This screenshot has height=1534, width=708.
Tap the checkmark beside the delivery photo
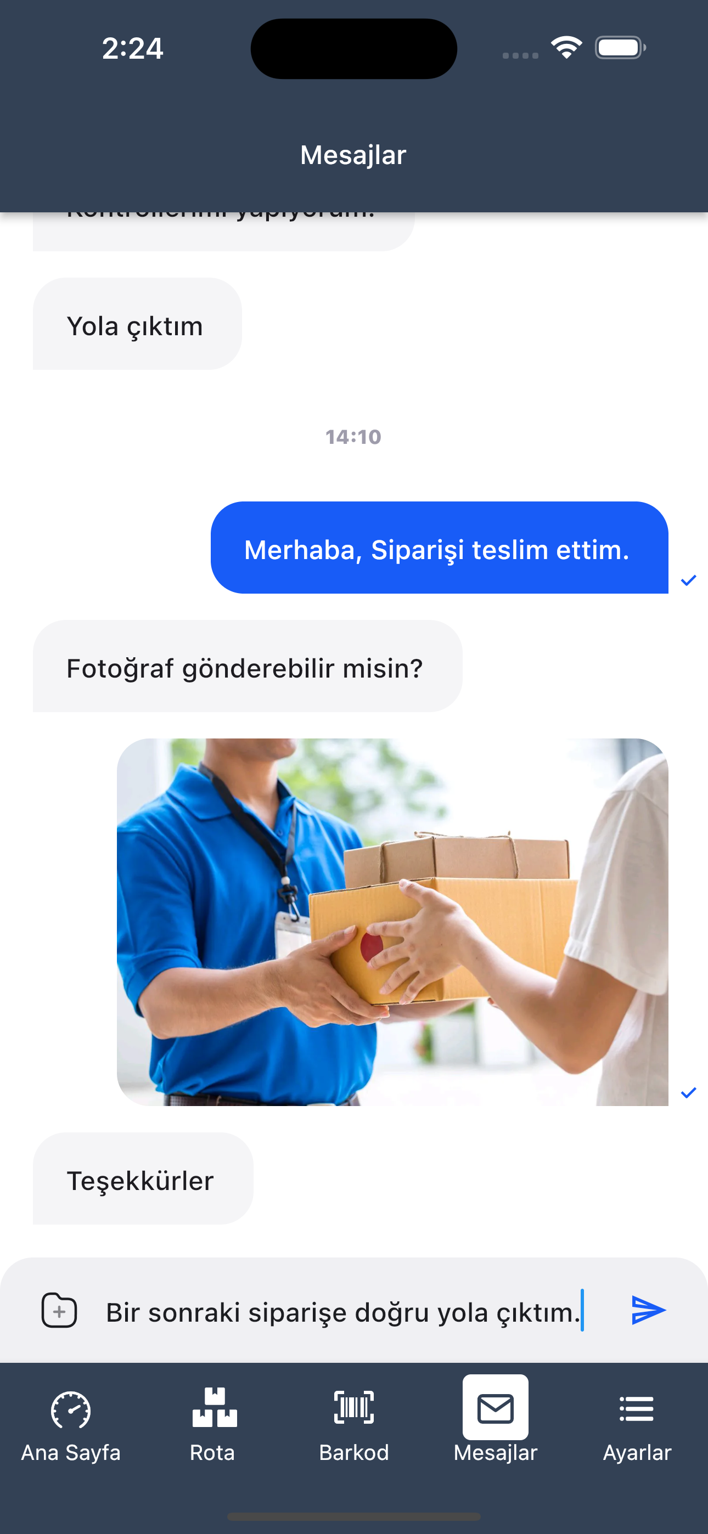click(x=688, y=1092)
